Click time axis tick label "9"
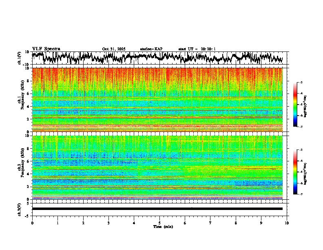This screenshot has width=323, height=250. point(261,223)
